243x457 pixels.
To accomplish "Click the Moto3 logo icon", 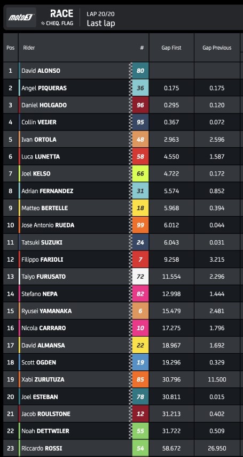I will (x=21, y=18).
